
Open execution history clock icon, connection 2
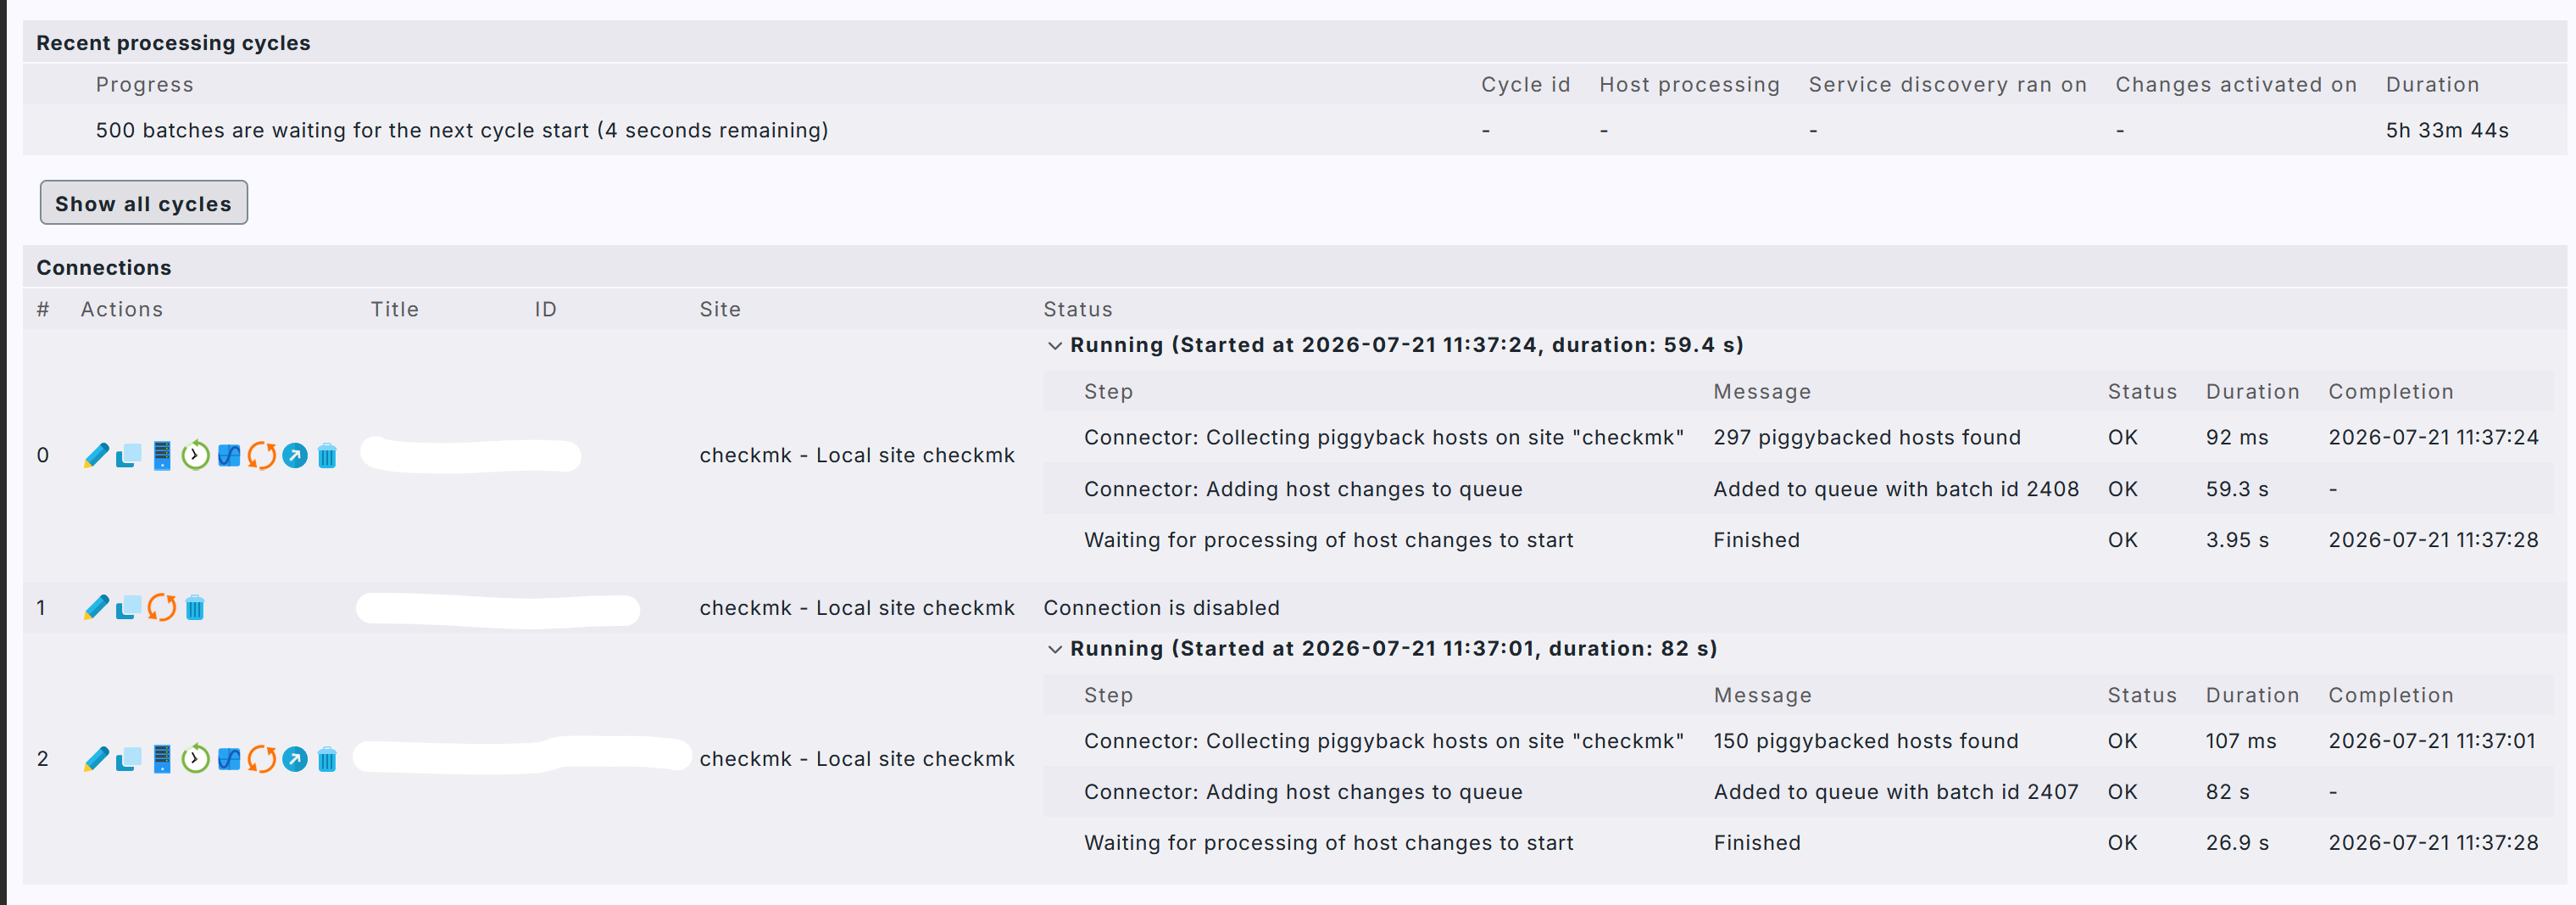[195, 759]
